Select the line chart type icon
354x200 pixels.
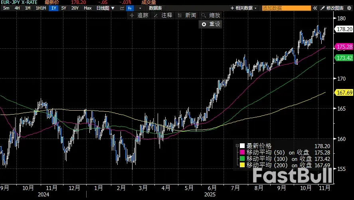pos(122,8)
